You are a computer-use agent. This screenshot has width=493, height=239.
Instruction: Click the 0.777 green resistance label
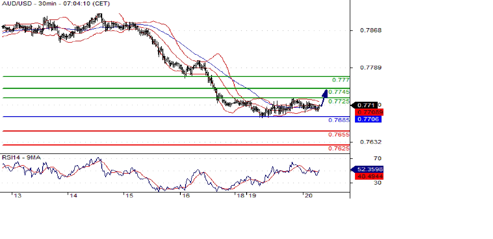point(341,80)
